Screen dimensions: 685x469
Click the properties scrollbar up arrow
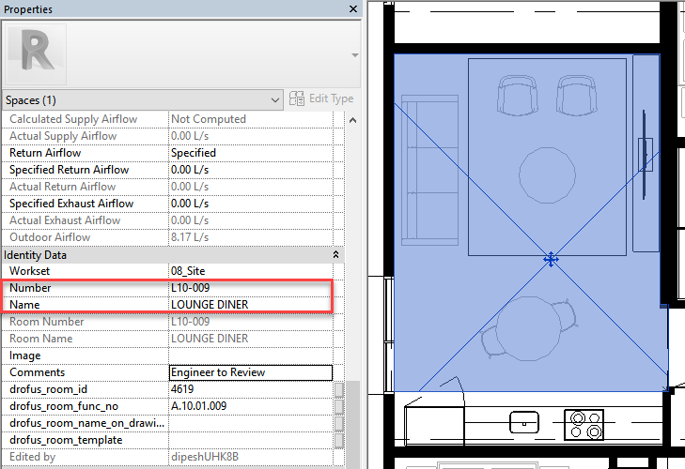coord(353,120)
